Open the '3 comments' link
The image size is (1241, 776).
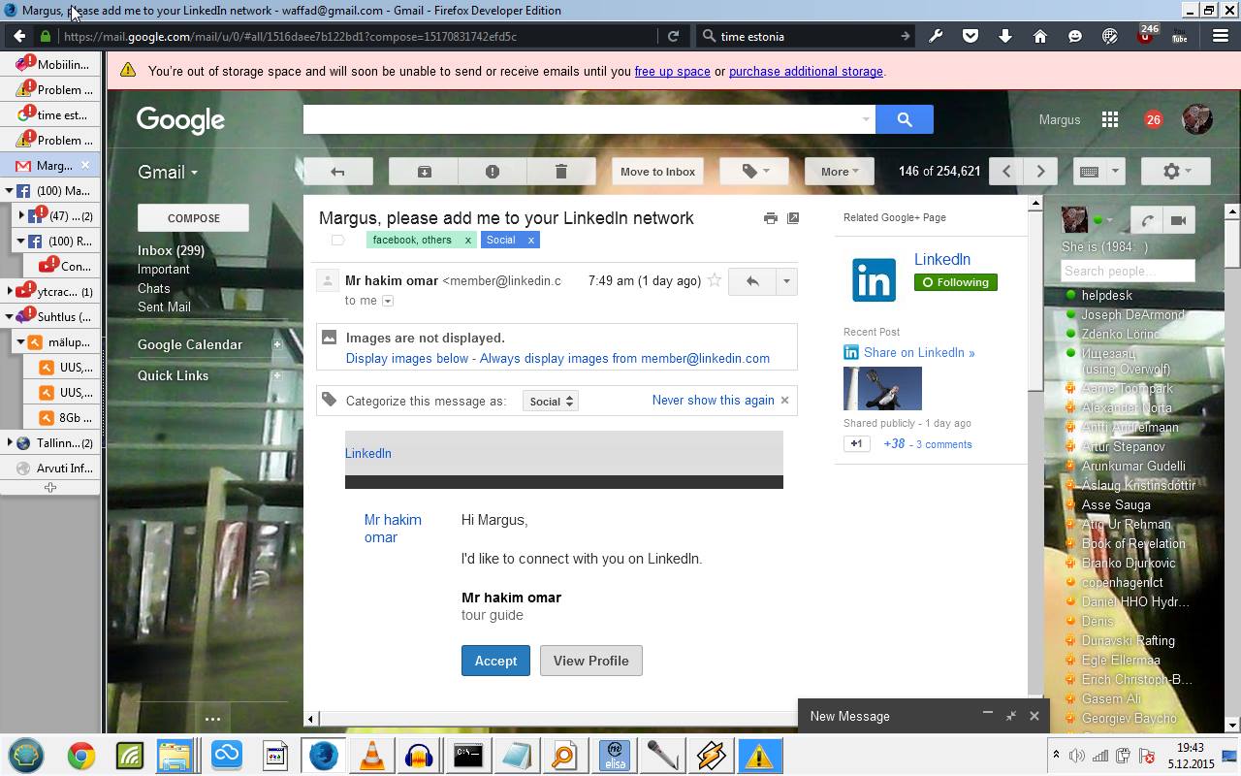(943, 444)
